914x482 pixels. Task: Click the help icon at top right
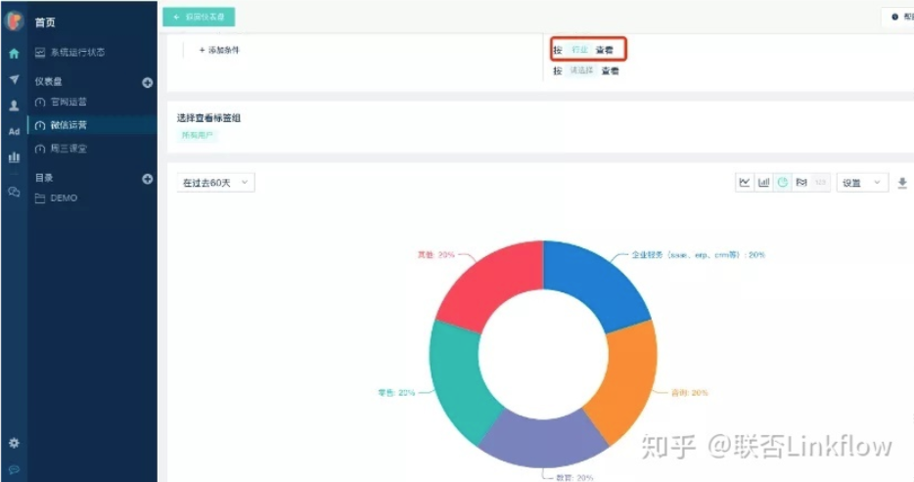pyautogui.click(x=894, y=17)
